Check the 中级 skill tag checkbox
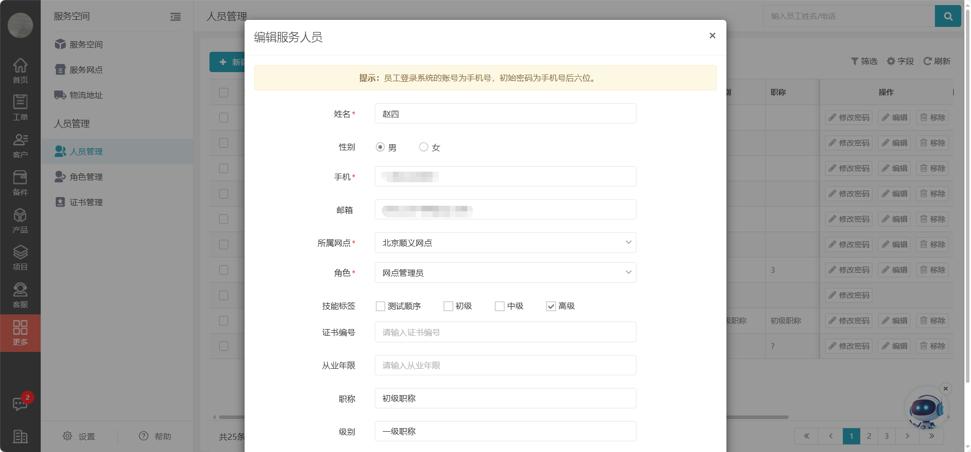Viewport: 971px width, 452px height. 500,306
